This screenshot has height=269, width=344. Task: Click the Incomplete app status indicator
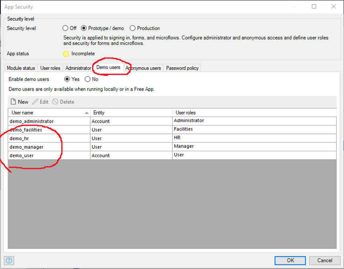[x=79, y=54]
